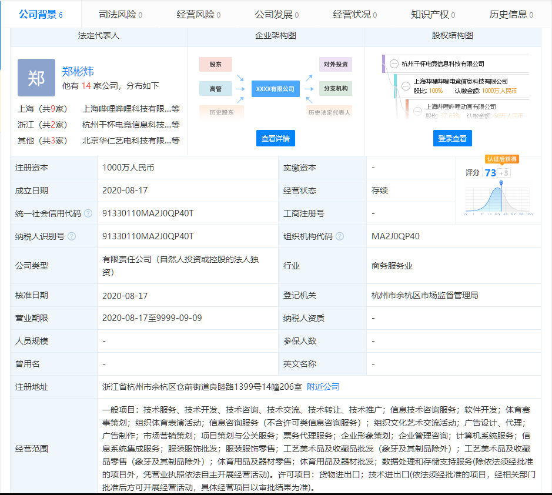552x495 pixels.
Task: Click help icon beside 统一社会信用代码
Action: point(88,213)
